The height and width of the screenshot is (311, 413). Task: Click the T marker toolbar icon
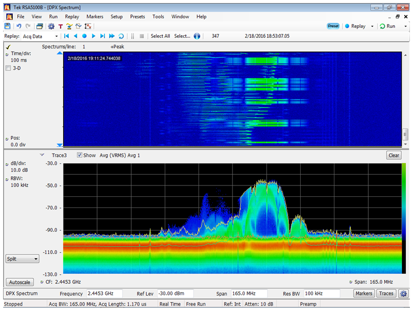[x=60, y=26]
